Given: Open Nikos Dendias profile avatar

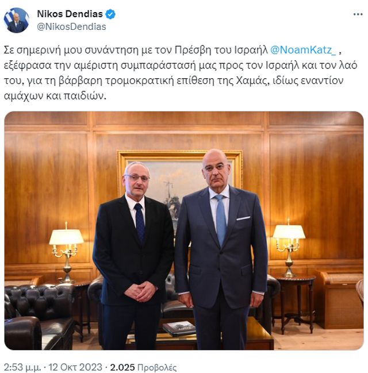Looking at the screenshot, I should coord(17,20).
